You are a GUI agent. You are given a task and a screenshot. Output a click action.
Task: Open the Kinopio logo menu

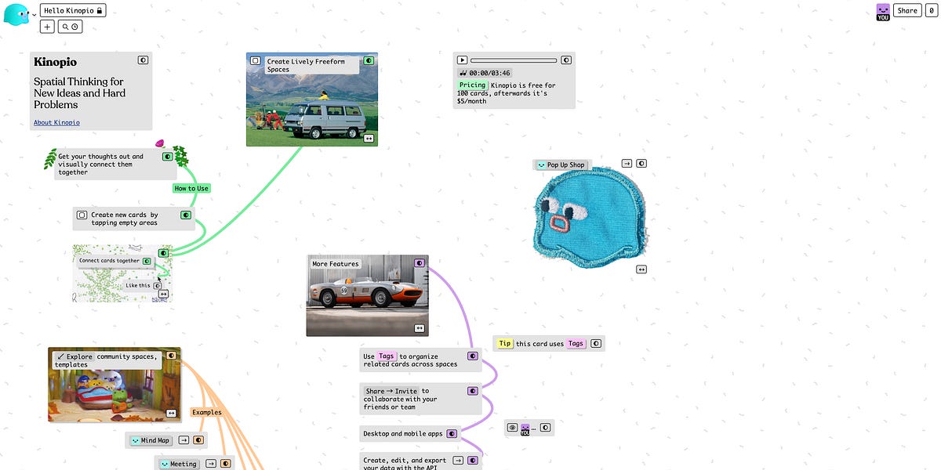[16, 13]
